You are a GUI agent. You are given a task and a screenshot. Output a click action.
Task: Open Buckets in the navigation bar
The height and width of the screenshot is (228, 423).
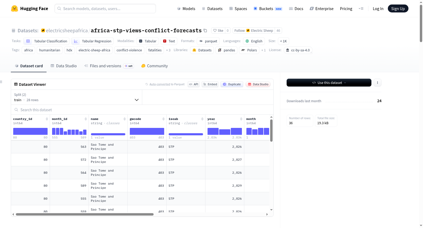pos(268,8)
